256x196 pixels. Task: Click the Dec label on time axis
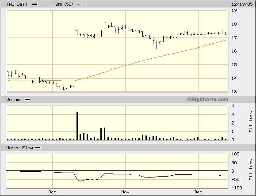(x=198, y=192)
